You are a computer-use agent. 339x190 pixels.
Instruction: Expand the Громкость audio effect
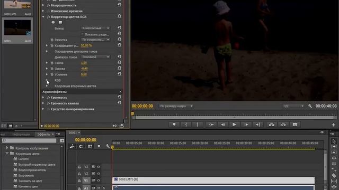pos(43,97)
